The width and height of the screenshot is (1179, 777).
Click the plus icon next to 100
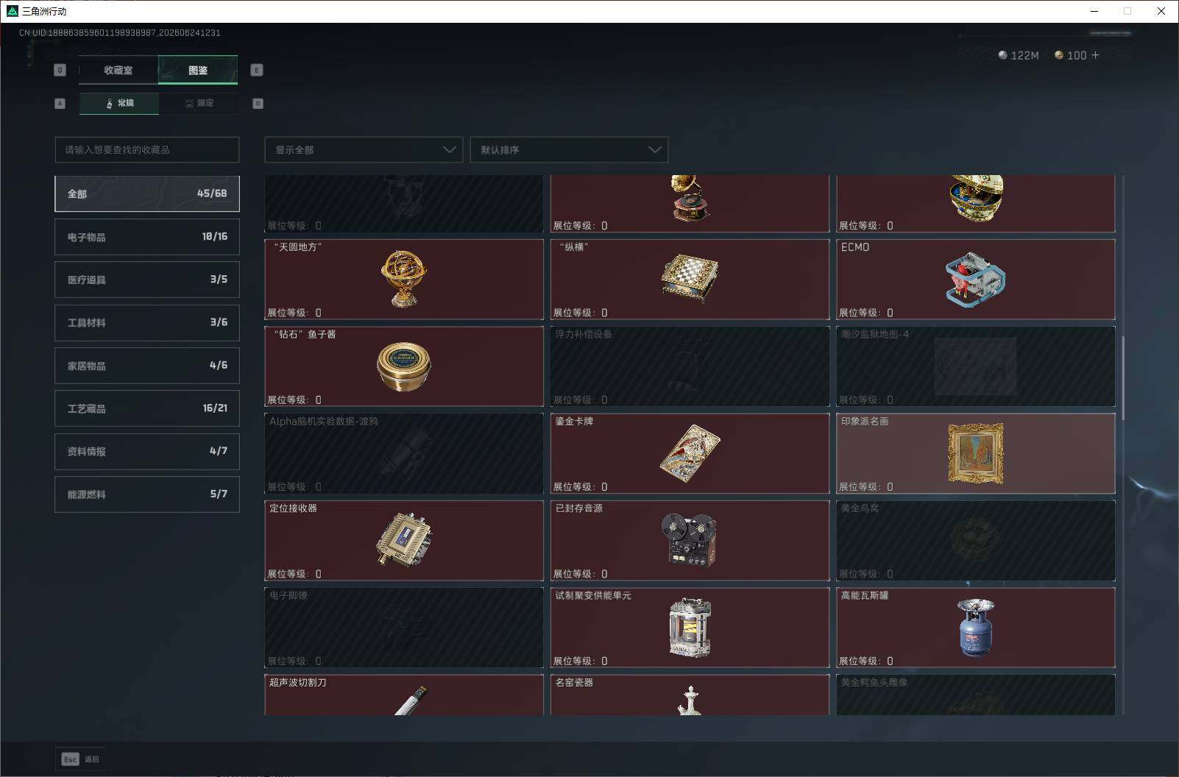(x=1095, y=55)
